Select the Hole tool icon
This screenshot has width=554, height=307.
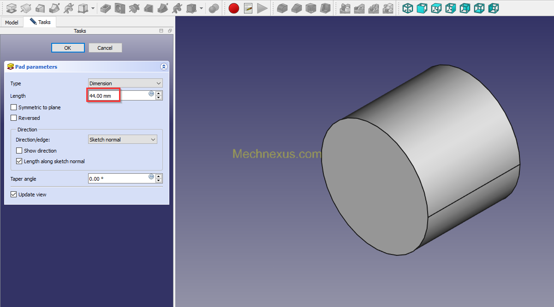click(x=120, y=8)
